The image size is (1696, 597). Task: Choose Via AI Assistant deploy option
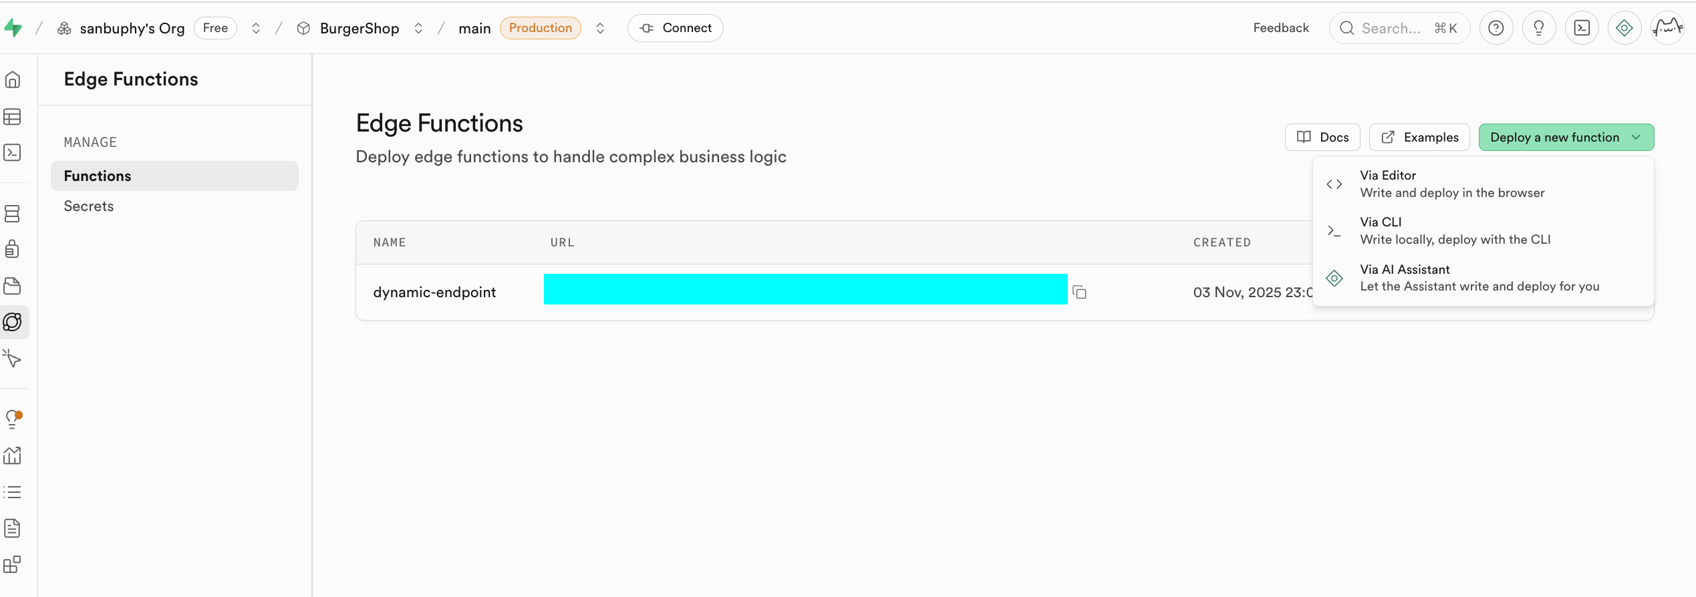click(x=1479, y=278)
